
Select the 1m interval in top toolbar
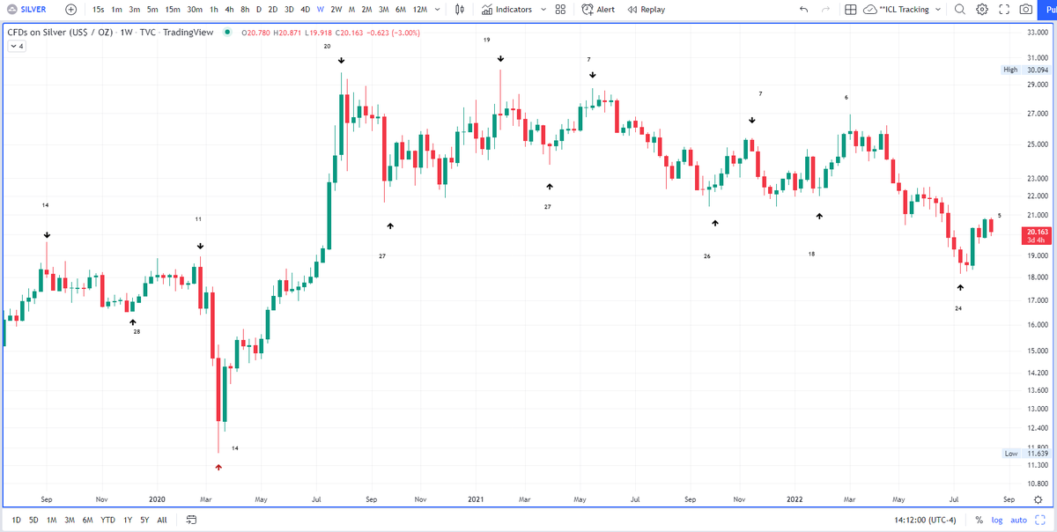point(116,10)
